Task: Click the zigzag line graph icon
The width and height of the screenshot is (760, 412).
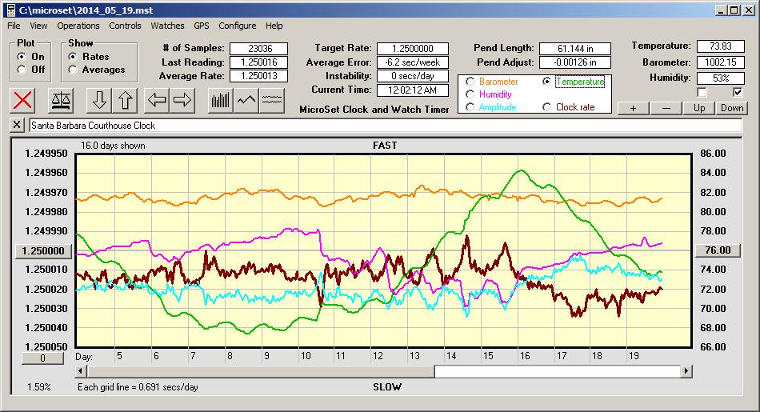Action: (x=246, y=100)
